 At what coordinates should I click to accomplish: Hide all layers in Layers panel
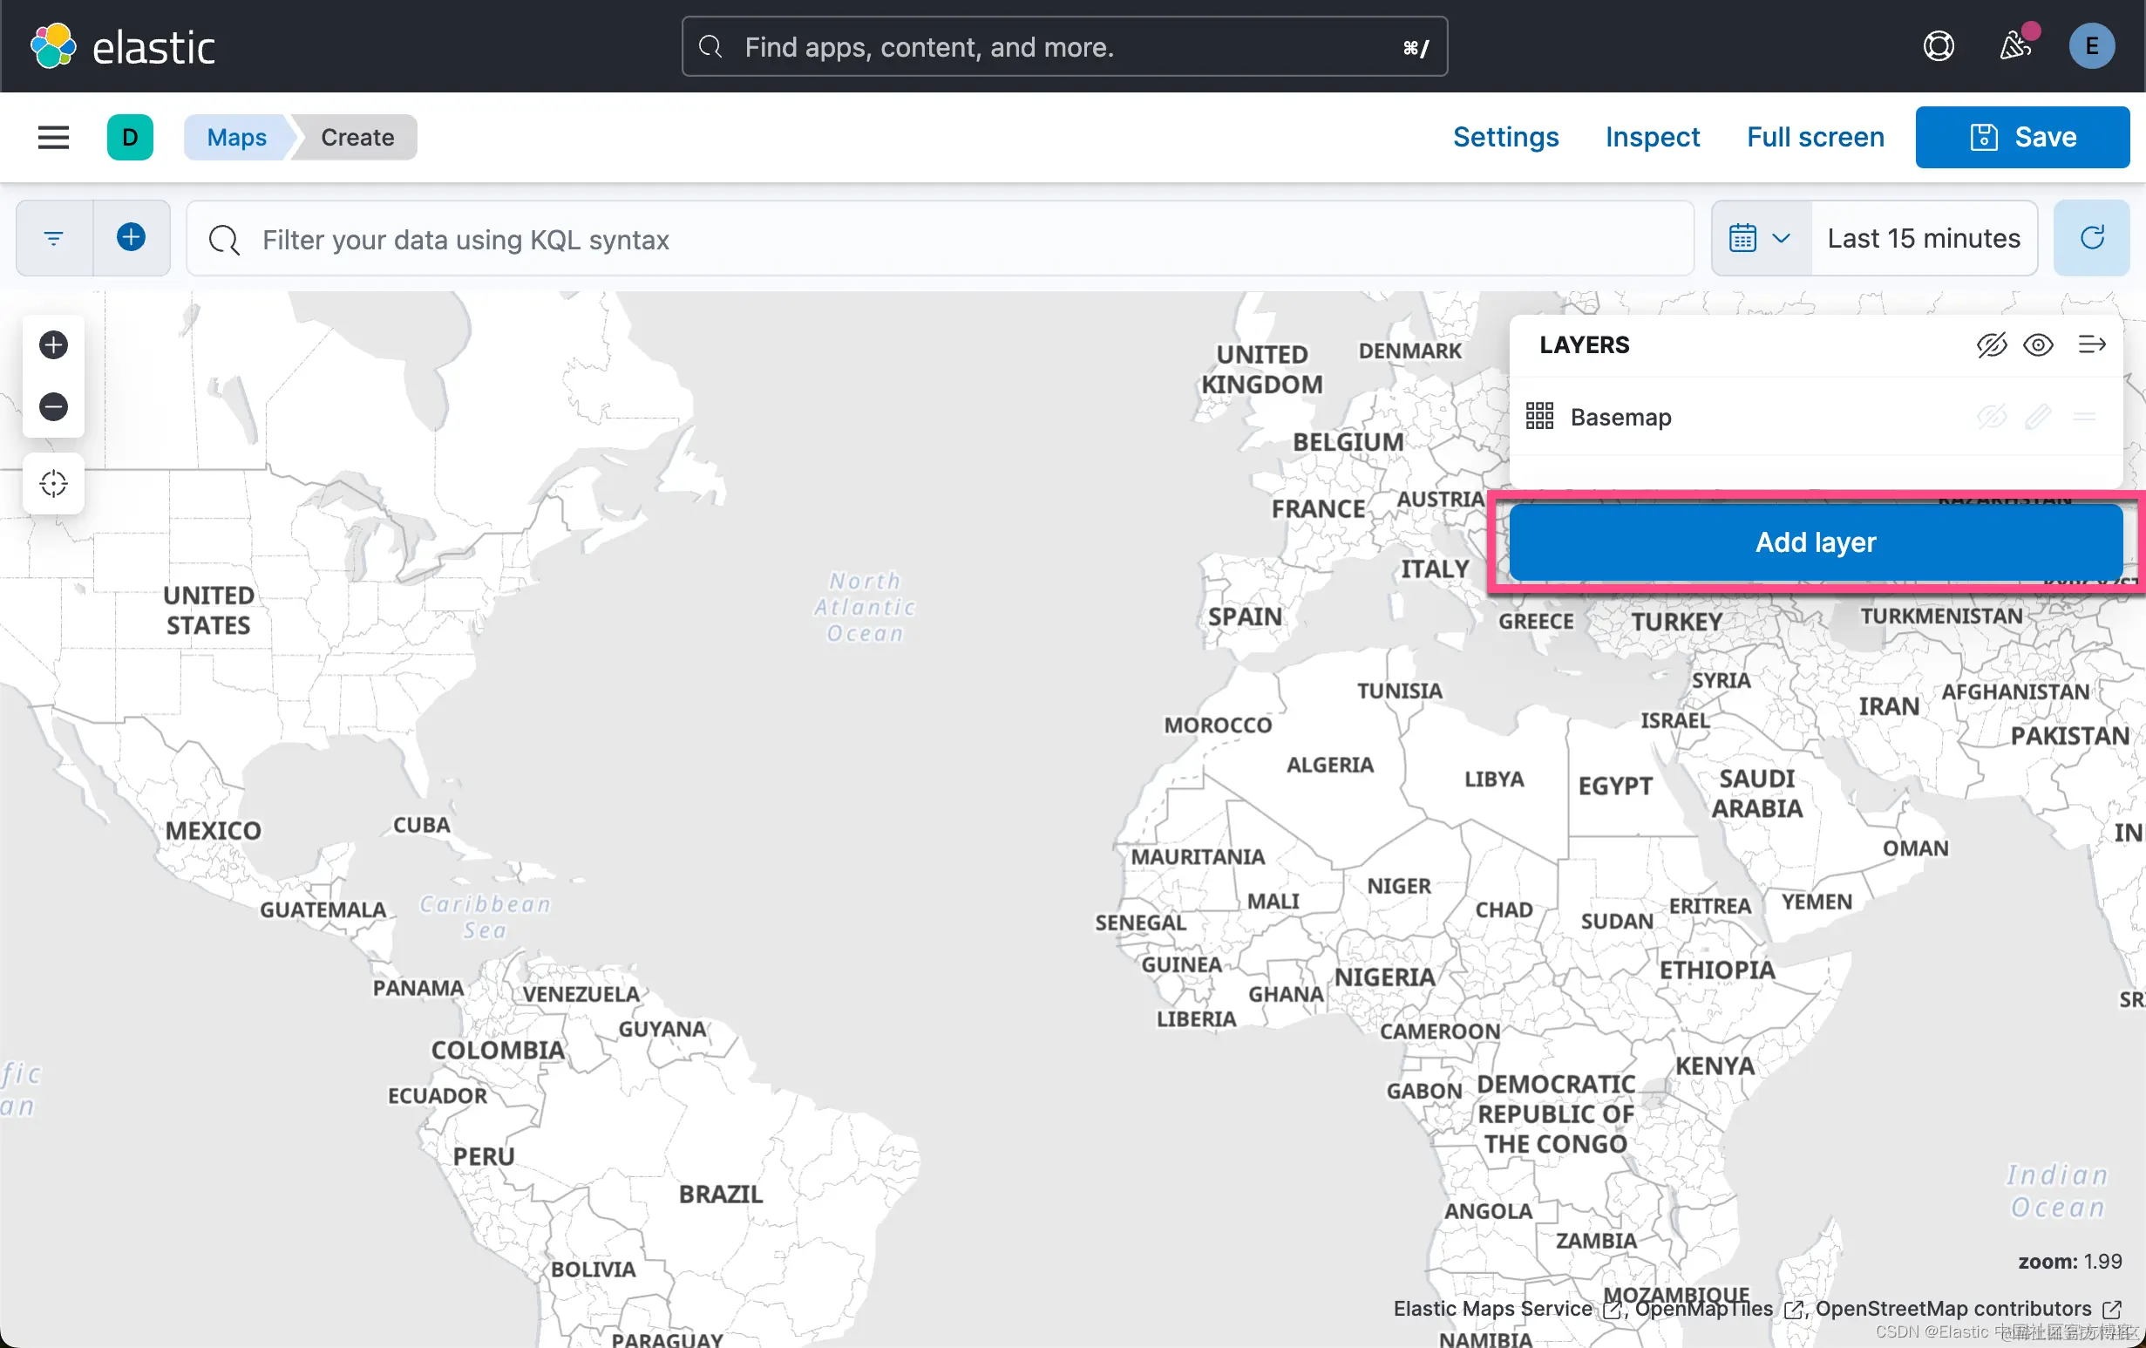tap(1992, 345)
